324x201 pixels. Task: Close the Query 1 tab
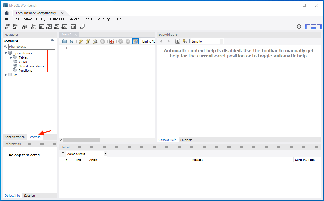tap(76, 35)
